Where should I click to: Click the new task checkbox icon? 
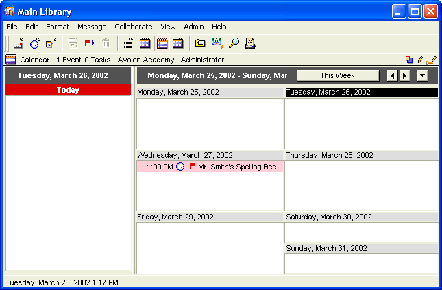tap(51, 43)
